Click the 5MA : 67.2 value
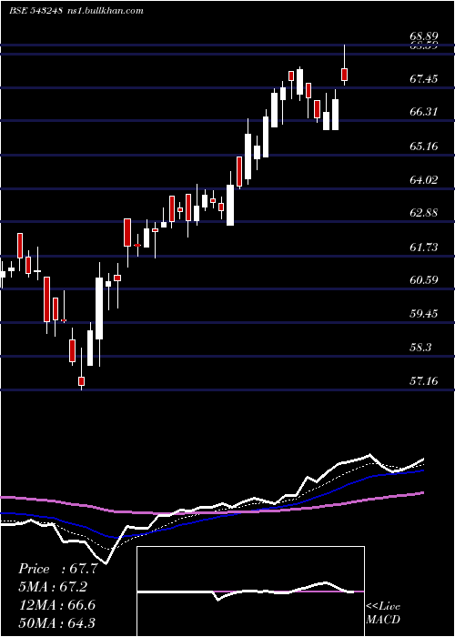The height and width of the screenshot is (637, 455). [53, 587]
